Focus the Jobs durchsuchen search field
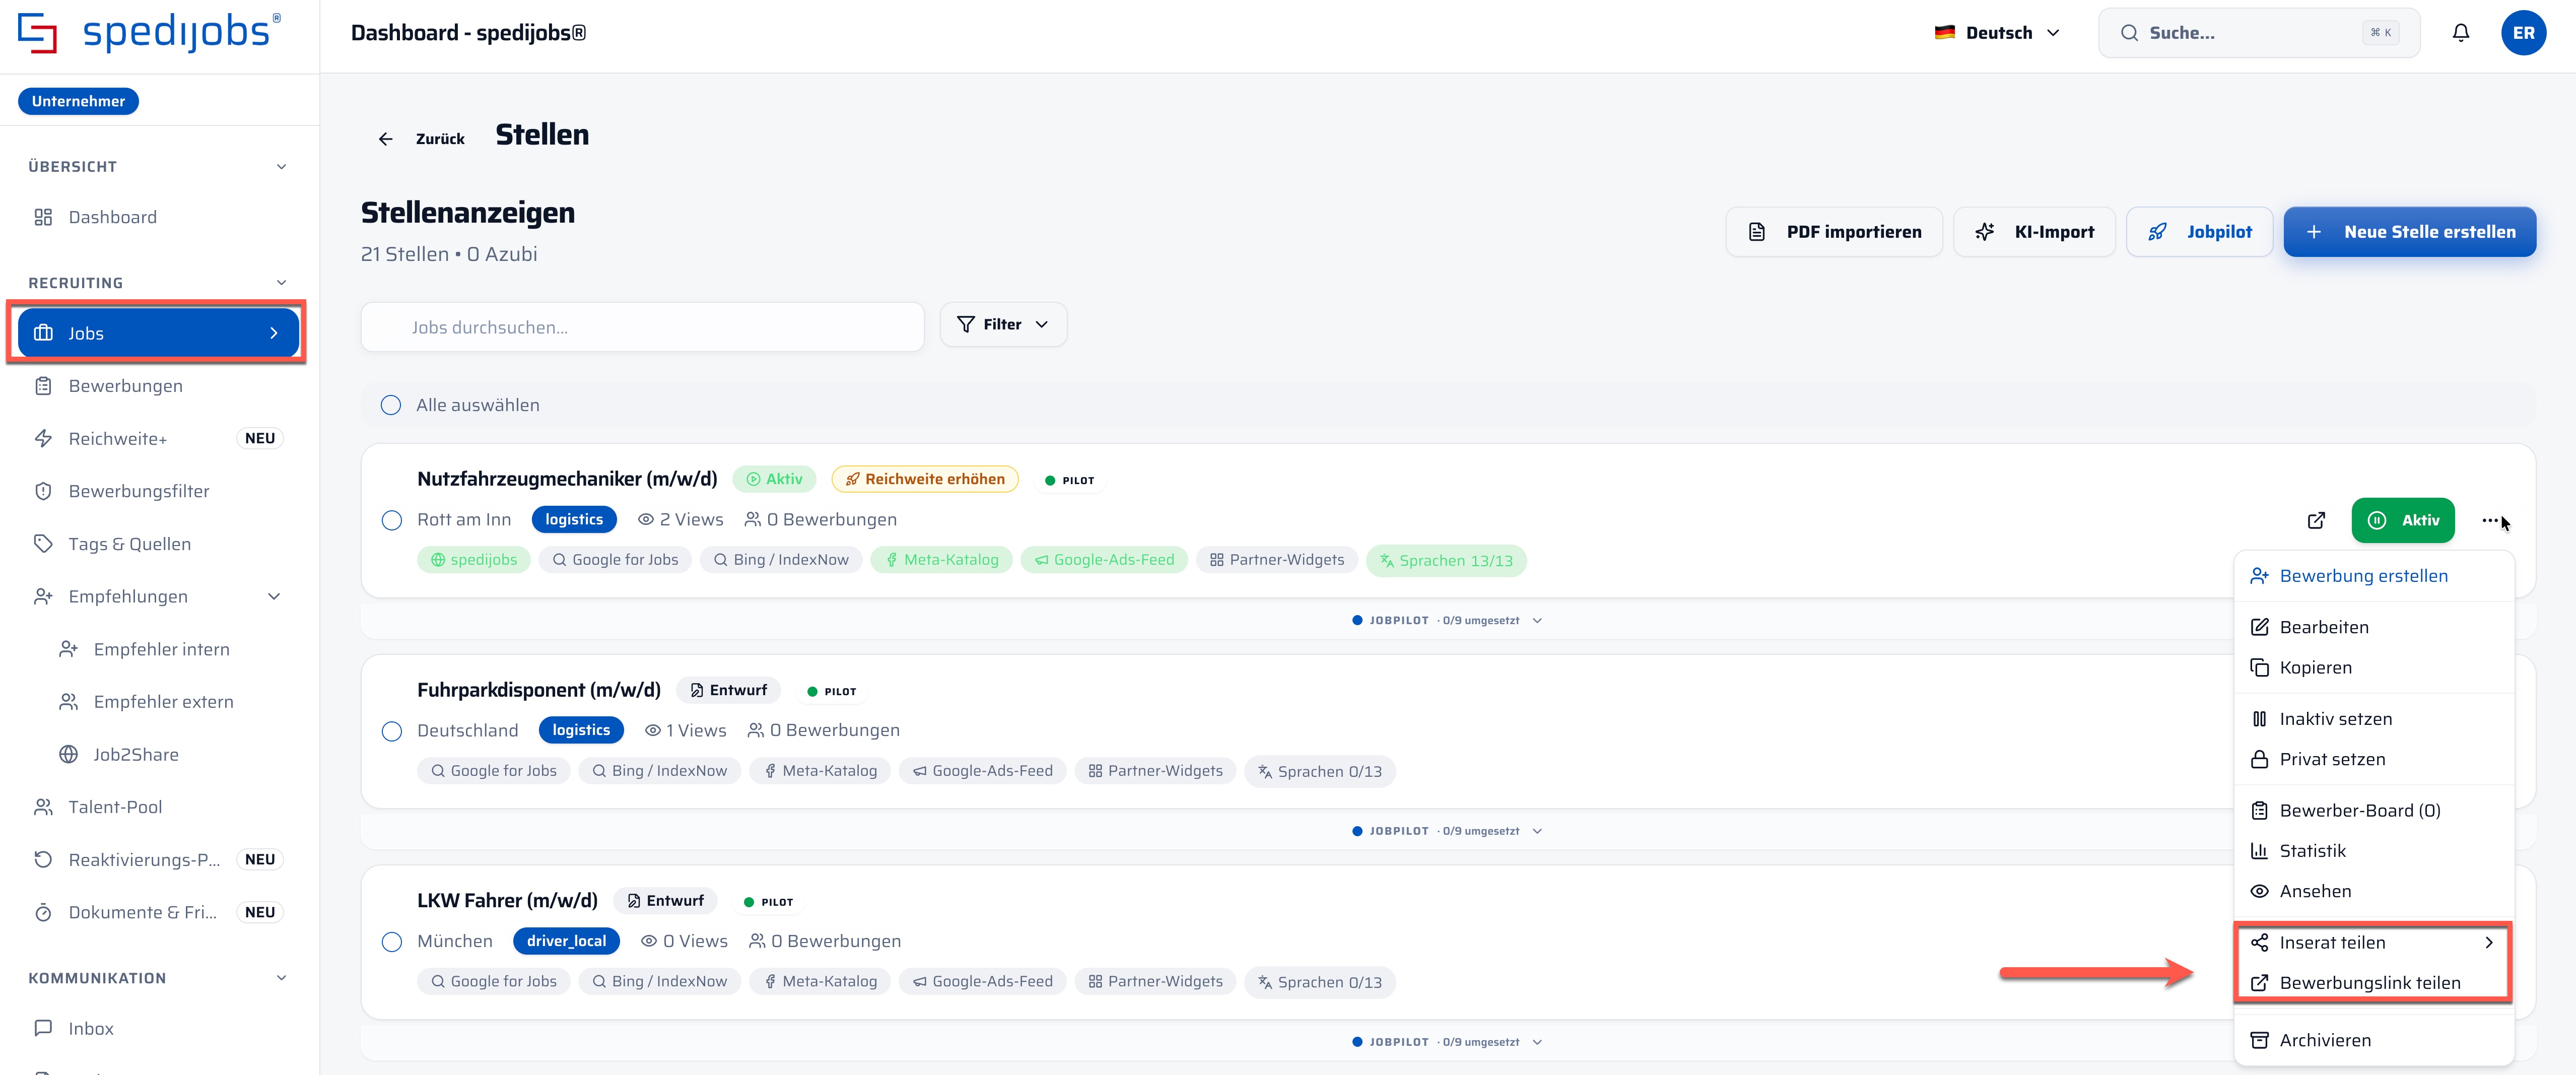This screenshot has height=1075, width=2576. (642, 327)
